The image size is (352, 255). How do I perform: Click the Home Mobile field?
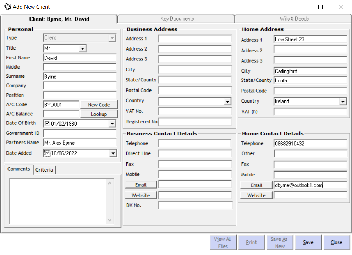[x=310, y=175]
